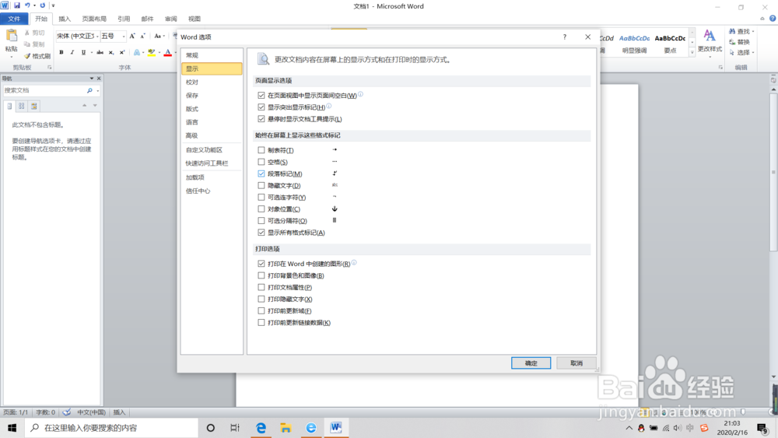Toggle show document tooltips on hover (L)
This screenshot has width=778, height=438.
point(261,119)
